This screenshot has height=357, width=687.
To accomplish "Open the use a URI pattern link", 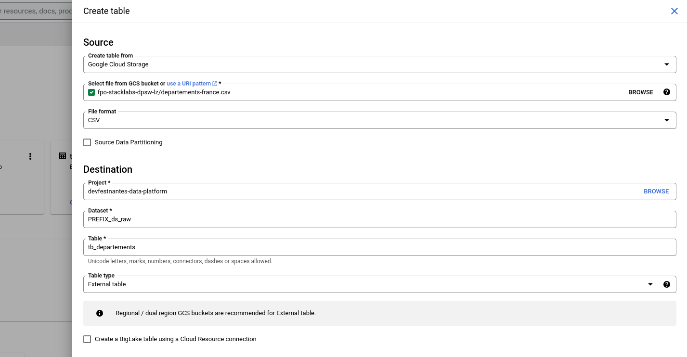I will pos(188,84).
